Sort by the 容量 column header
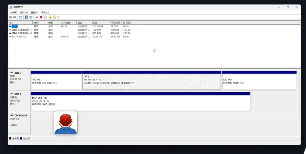 pyautogui.click(x=100, y=23)
